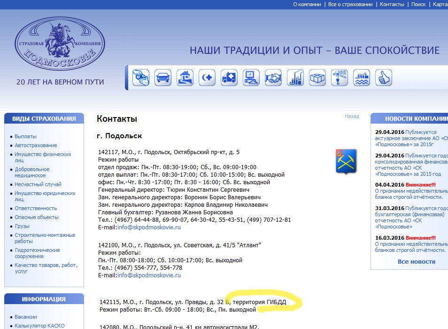Open the factory hazardous objects icon
Screen dimensions: 448x329
point(295,78)
